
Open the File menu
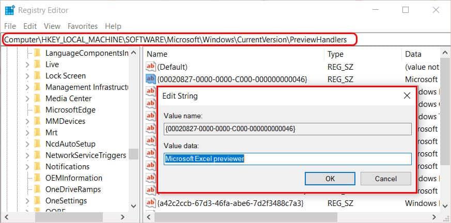[x=10, y=26]
